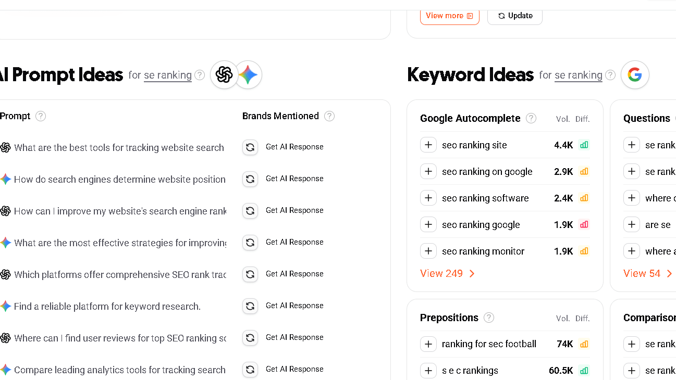Refresh AI response for 'most effective strategies' prompt
This screenshot has width=676, height=380.
click(250, 243)
